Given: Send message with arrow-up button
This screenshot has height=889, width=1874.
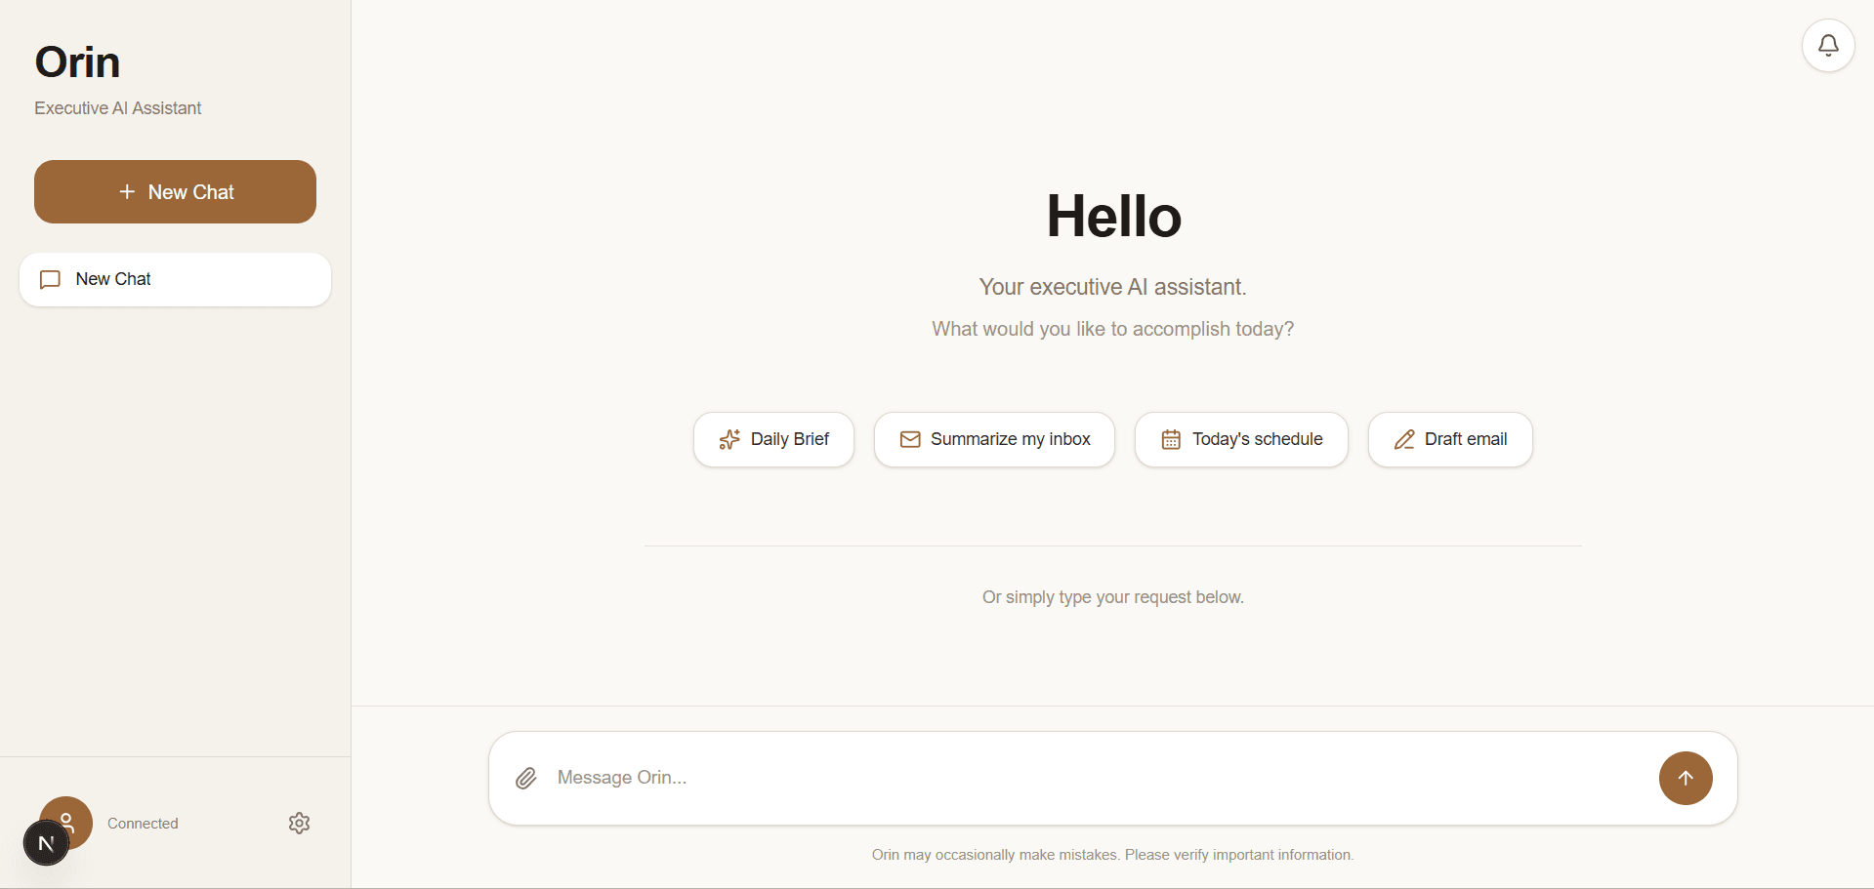Looking at the screenshot, I should click(1686, 778).
